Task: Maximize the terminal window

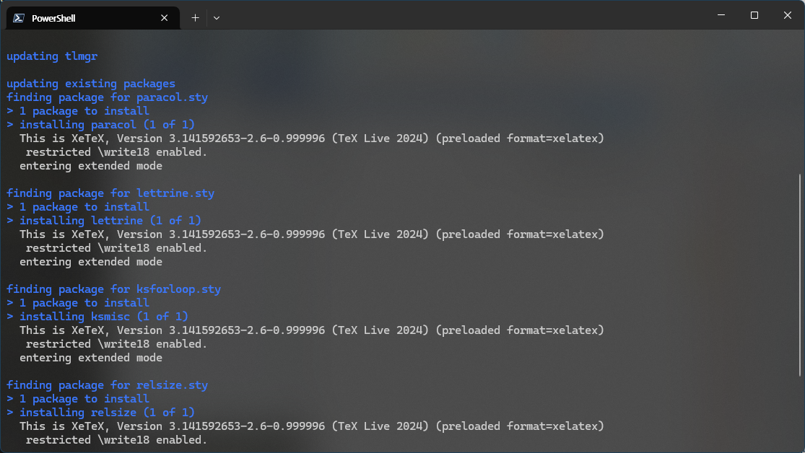Action: pos(754,15)
